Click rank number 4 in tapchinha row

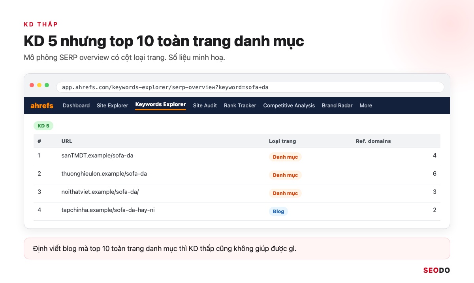pos(39,210)
